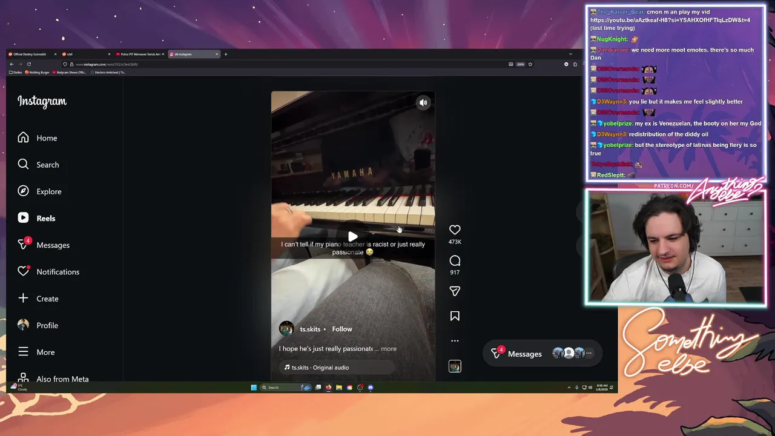Reload the Instagram page
The image size is (775, 436).
(29, 64)
